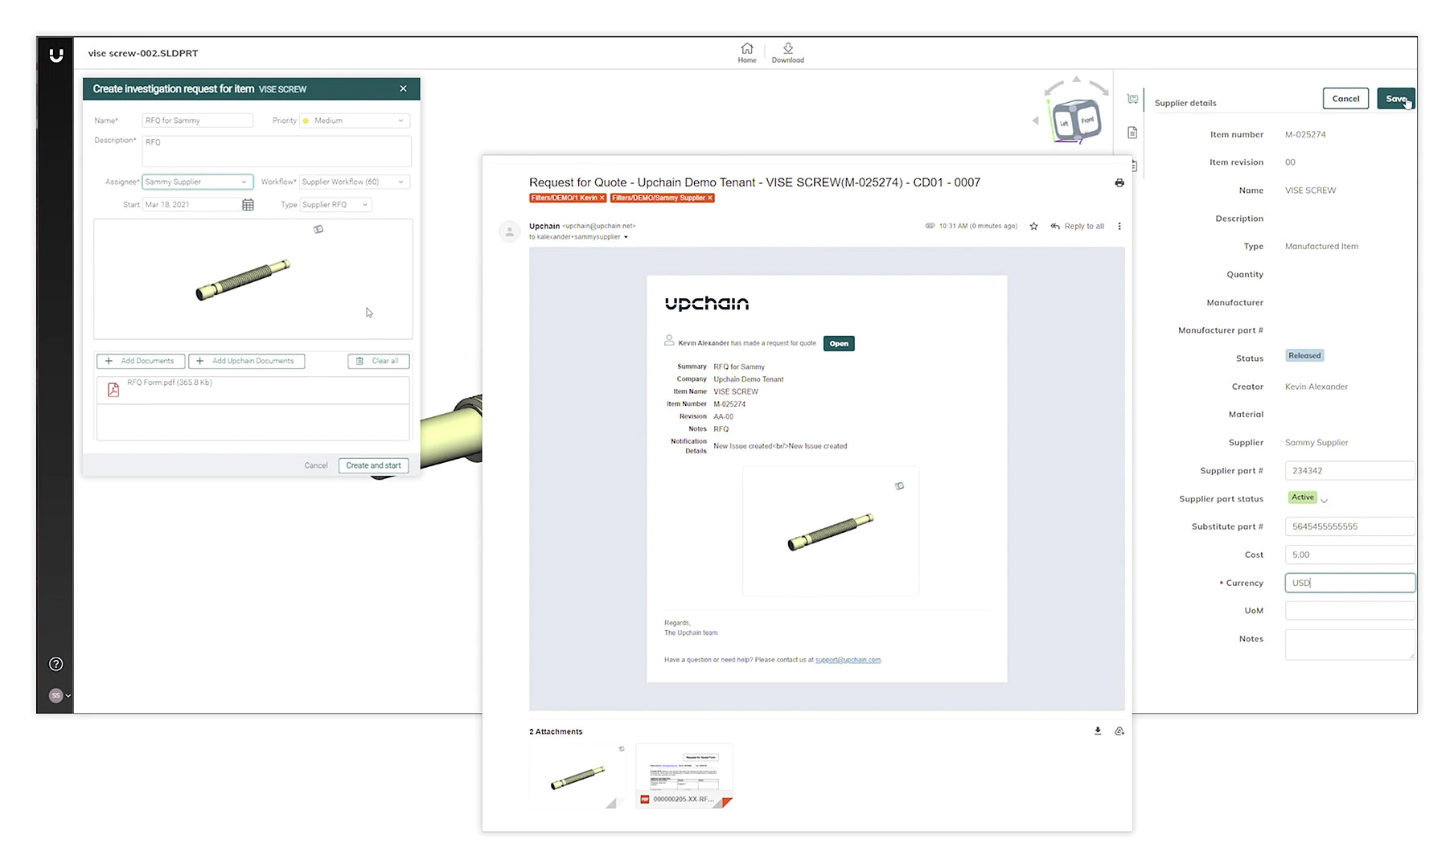
Task: Click the Substitute part # field
Action: pyautogui.click(x=1349, y=526)
